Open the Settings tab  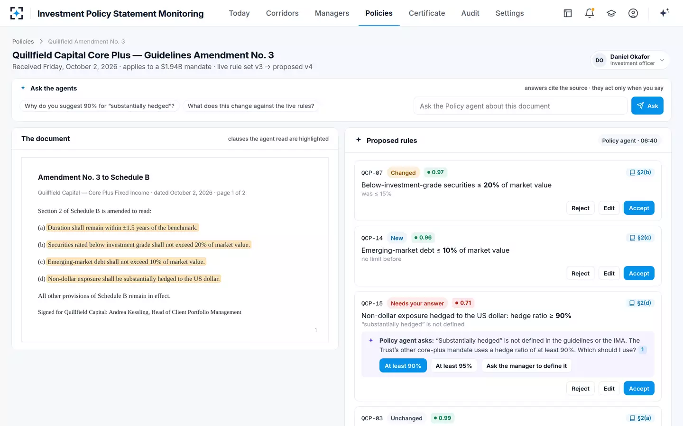[509, 13]
